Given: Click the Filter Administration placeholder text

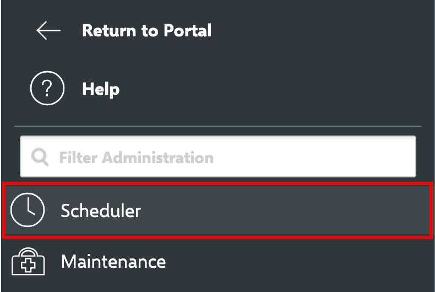Looking at the screenshot, I should click(136, 158).
